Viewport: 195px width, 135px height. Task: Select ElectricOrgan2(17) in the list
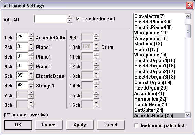(159, 71)
